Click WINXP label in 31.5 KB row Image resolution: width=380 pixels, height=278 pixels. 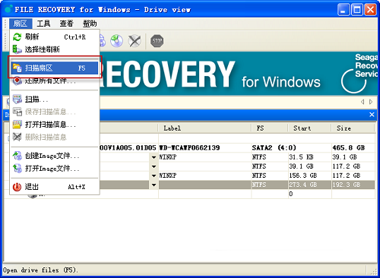(x=168, y=157)
